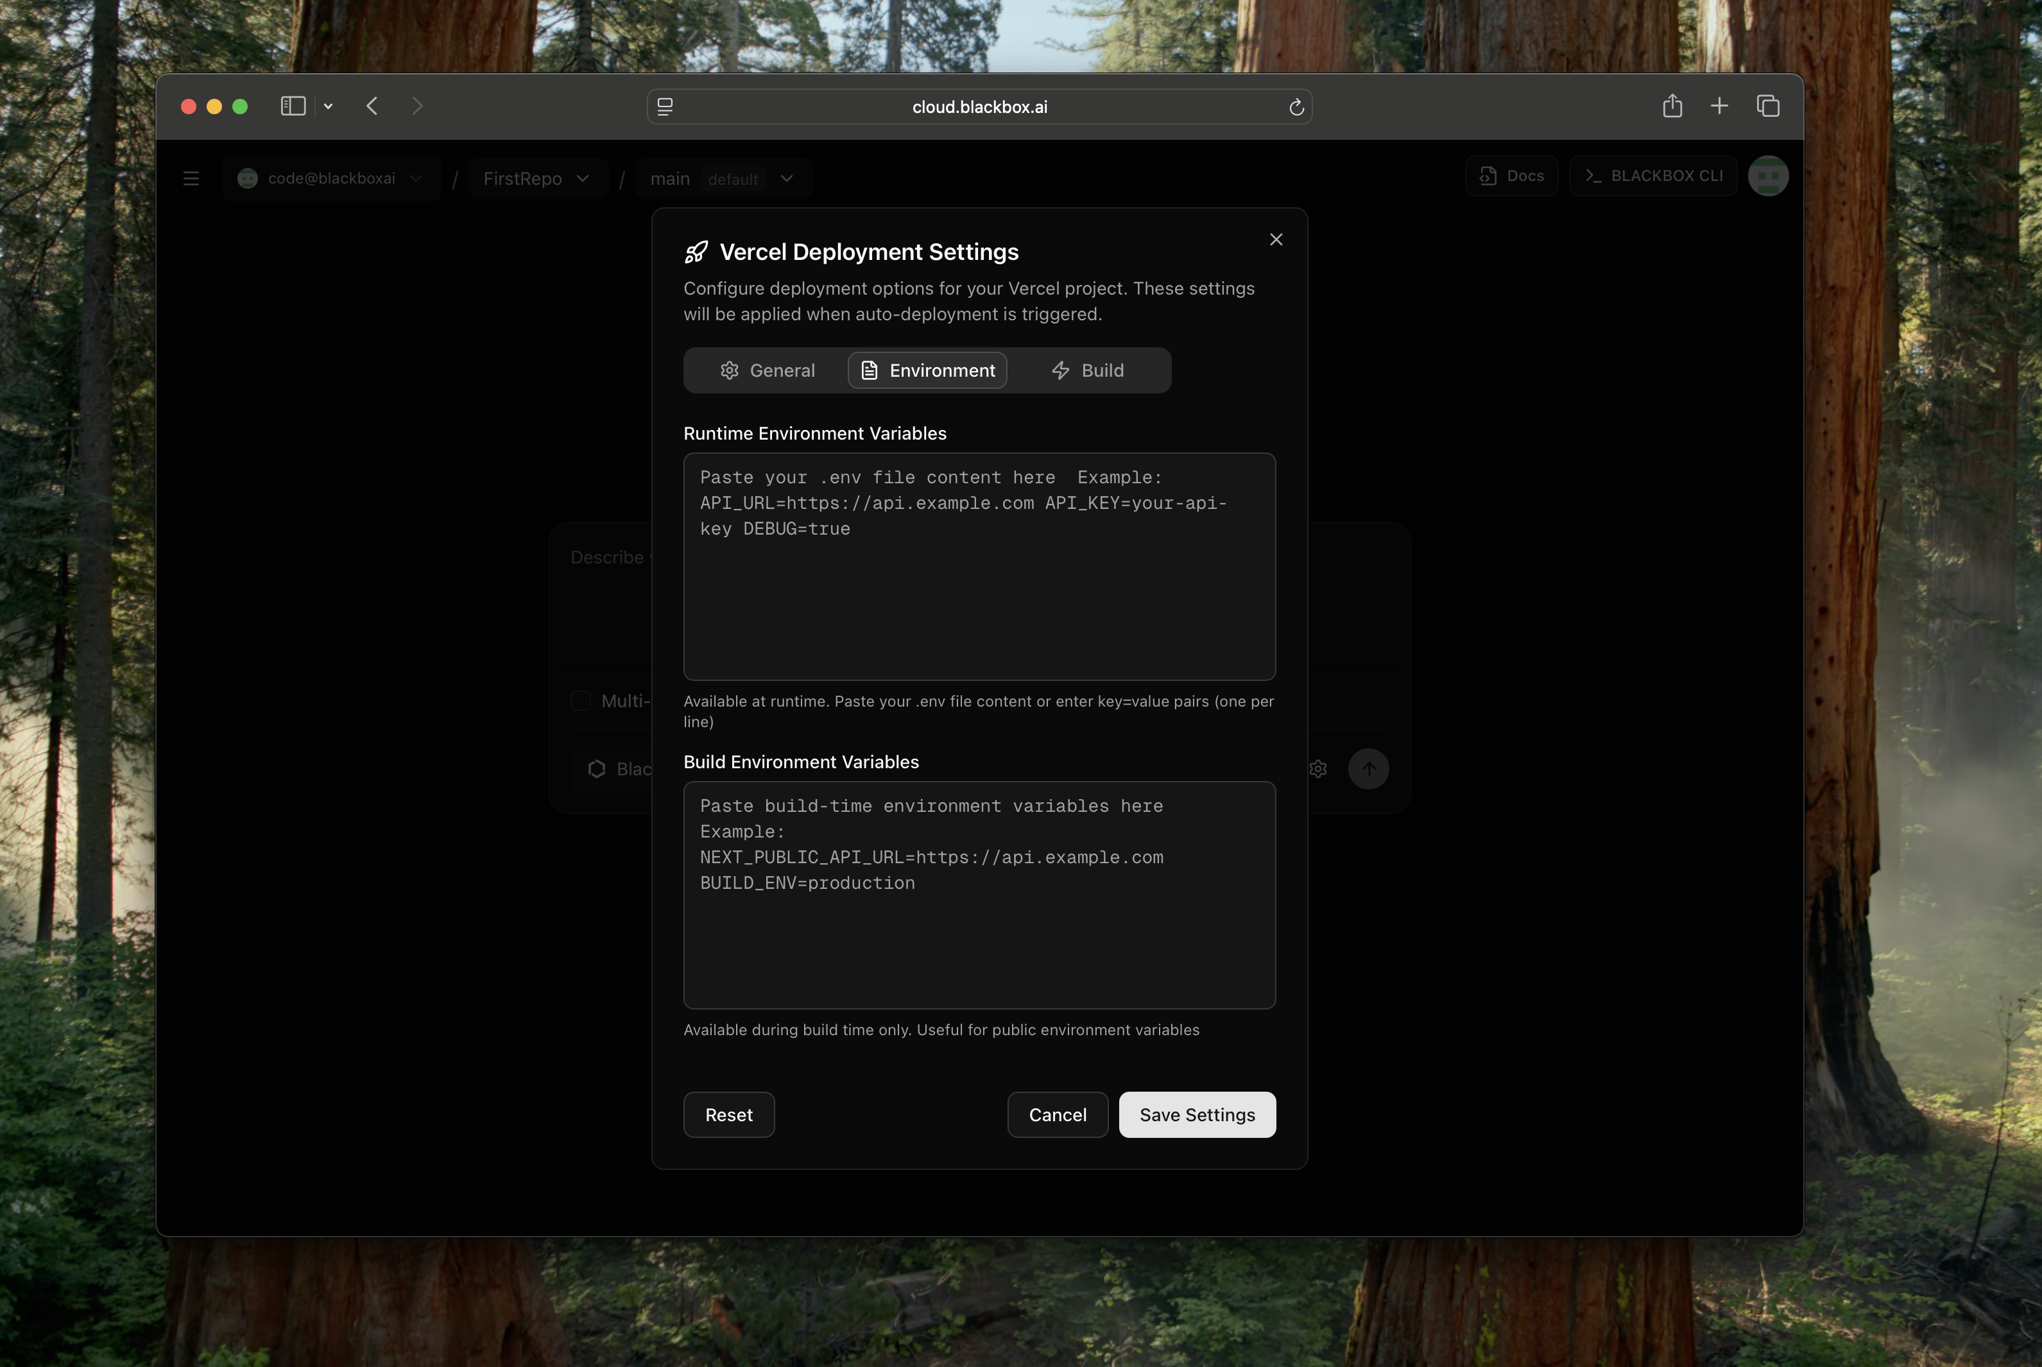The width and height of the screenshot is (2042, 1367).
Task: Launch the BLACKBOX CLI
Action: (x=1652, y=175)
